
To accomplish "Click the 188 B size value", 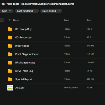I will (89, 29).
